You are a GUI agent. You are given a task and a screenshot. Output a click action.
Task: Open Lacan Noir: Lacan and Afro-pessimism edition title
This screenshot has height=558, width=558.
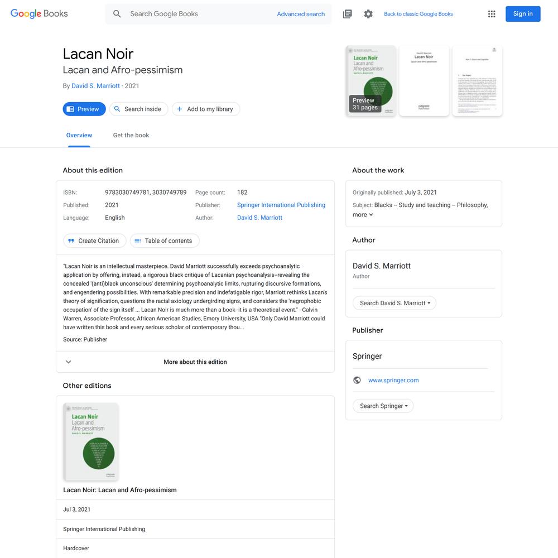coord(120,490)
